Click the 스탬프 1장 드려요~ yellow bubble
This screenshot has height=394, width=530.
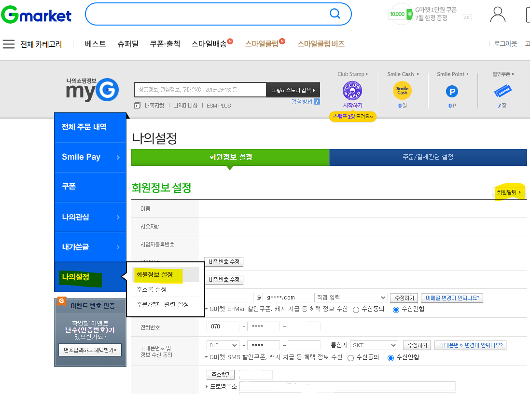352,117
